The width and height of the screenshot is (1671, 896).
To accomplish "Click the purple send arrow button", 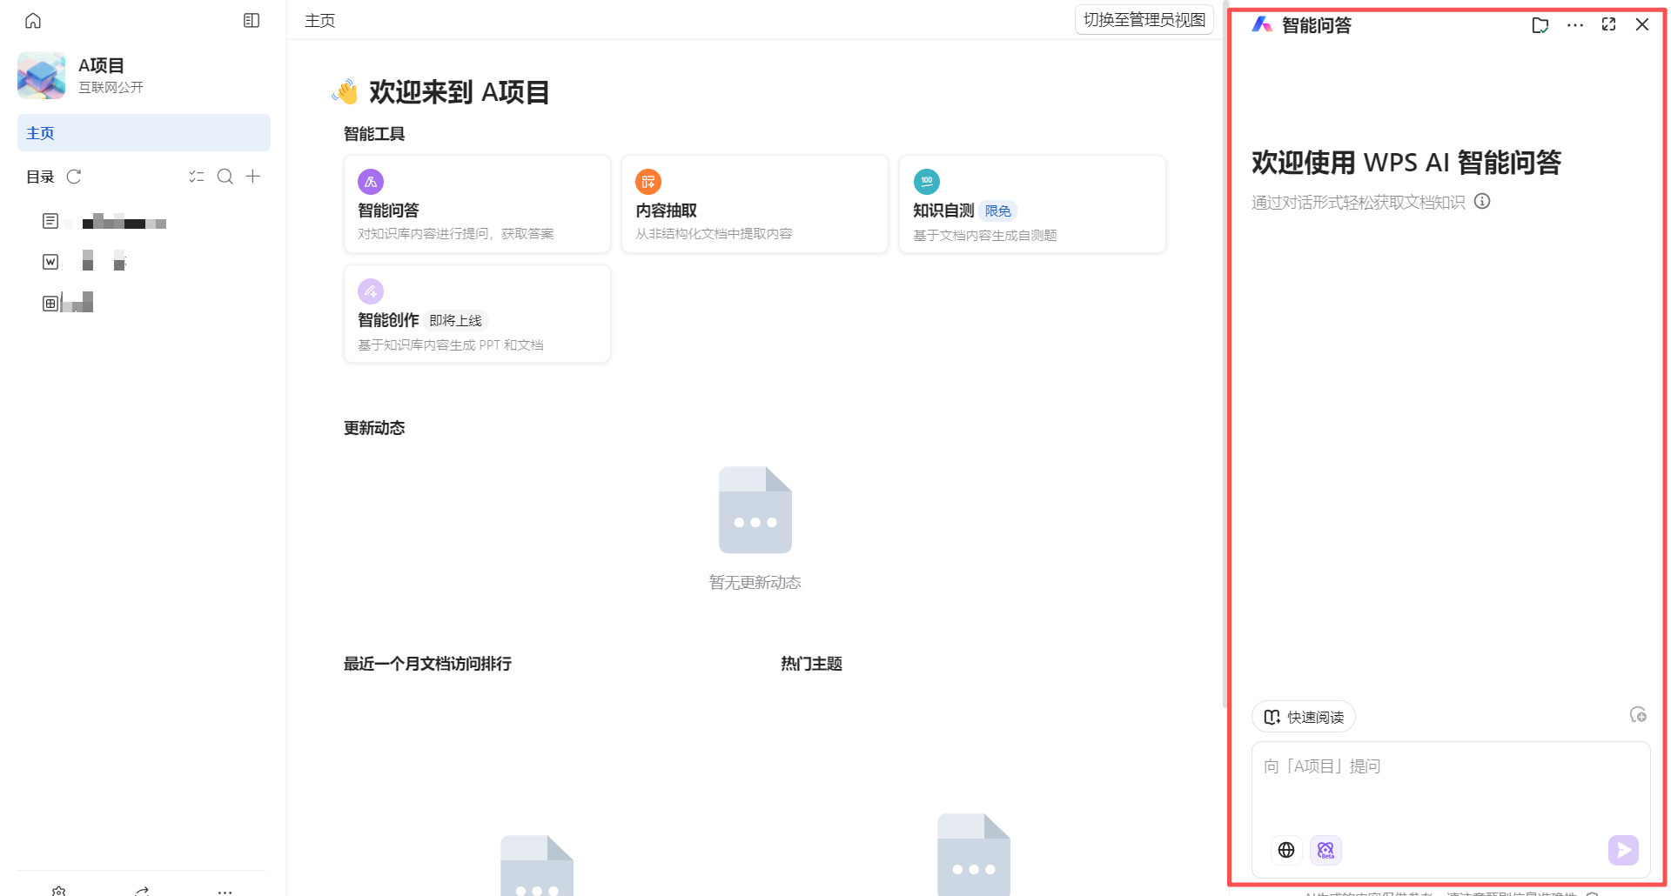I will click(1623, 850).
